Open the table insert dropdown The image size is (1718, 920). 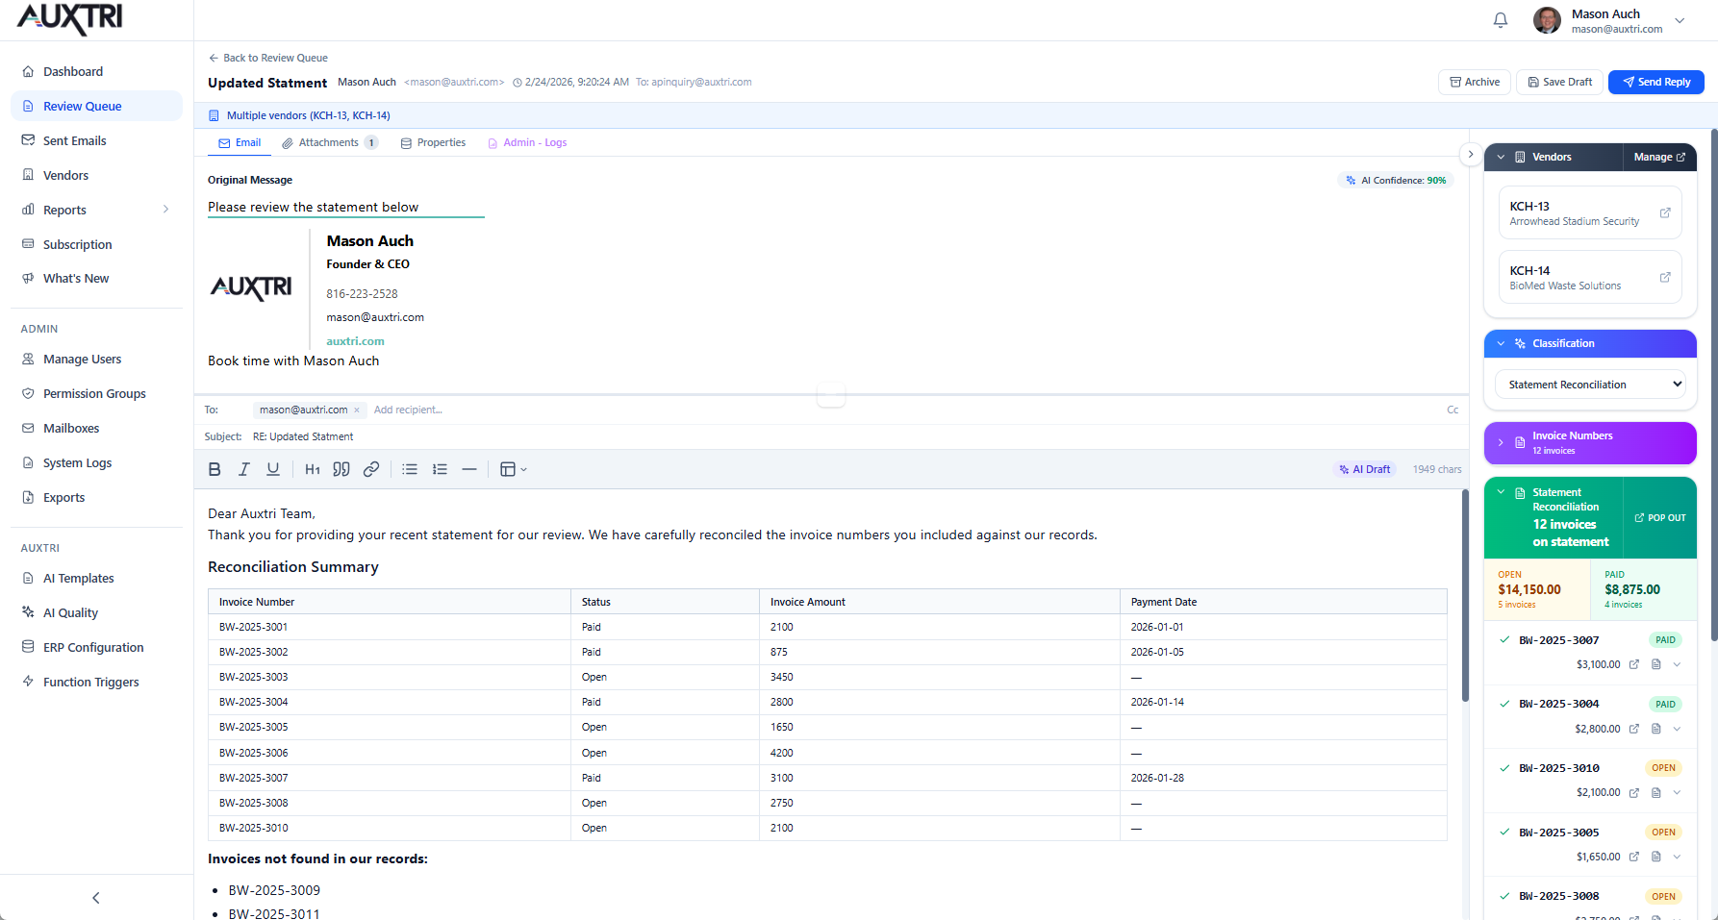514,469
